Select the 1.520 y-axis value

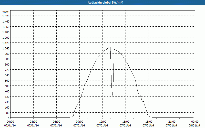coord(6,16)
